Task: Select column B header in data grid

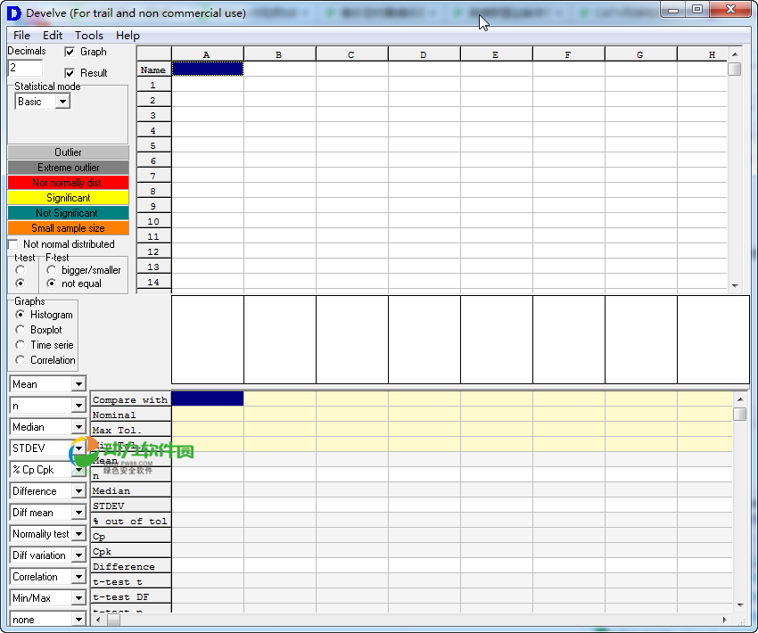Action: 279,54
